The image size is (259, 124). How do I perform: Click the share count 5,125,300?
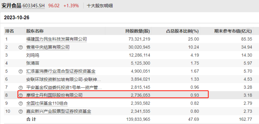141,63
